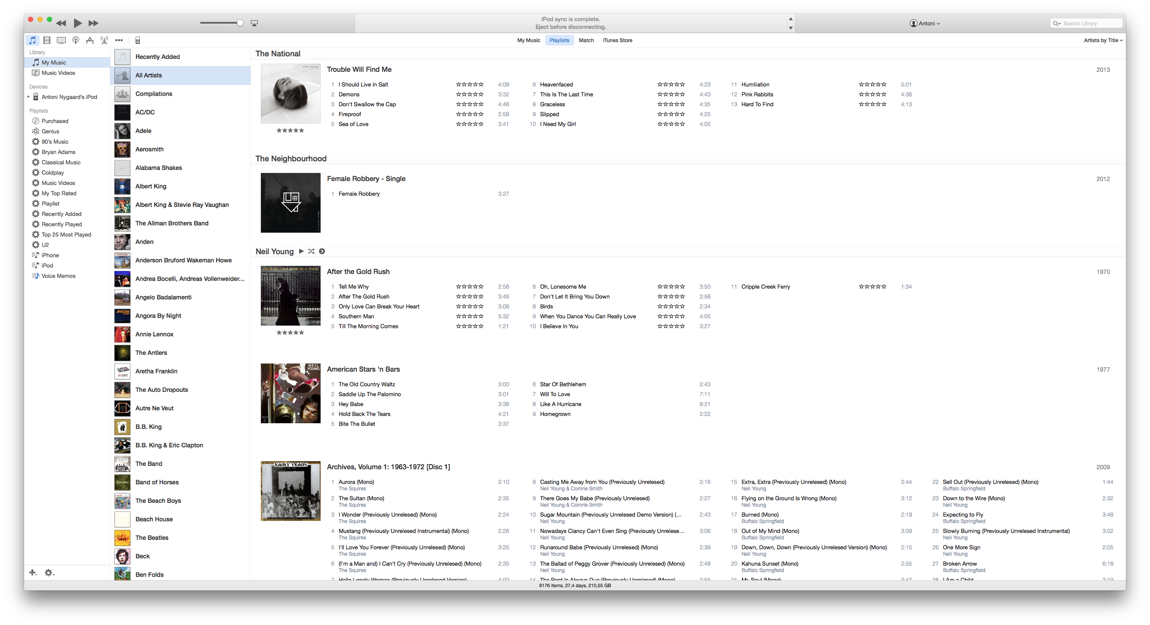1150x625 pixels.
Task: Select the Compilations row
Action: point(180,94)
